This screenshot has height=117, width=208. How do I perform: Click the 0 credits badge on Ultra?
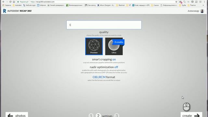[119, 42]
